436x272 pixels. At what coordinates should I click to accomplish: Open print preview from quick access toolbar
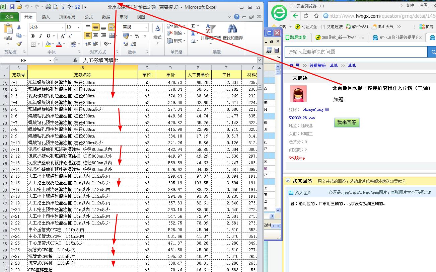pos(55,7)
